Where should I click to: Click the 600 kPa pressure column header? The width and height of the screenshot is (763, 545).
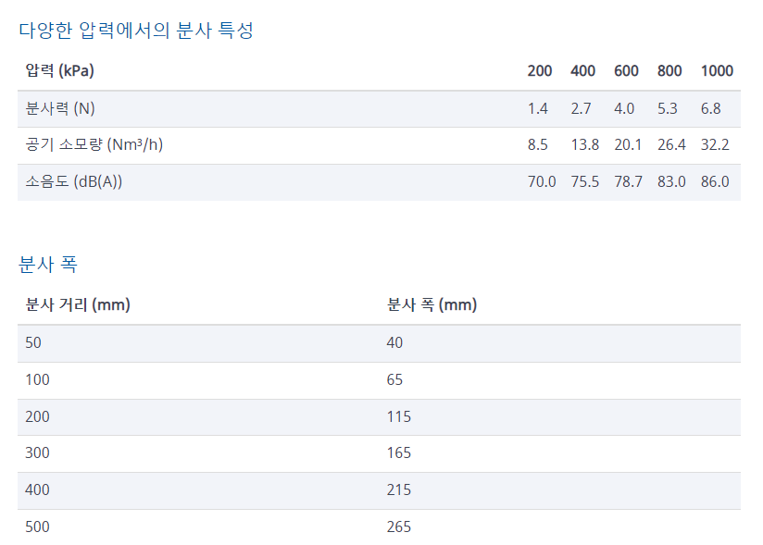pyautogui.click(x=626, y=71)
